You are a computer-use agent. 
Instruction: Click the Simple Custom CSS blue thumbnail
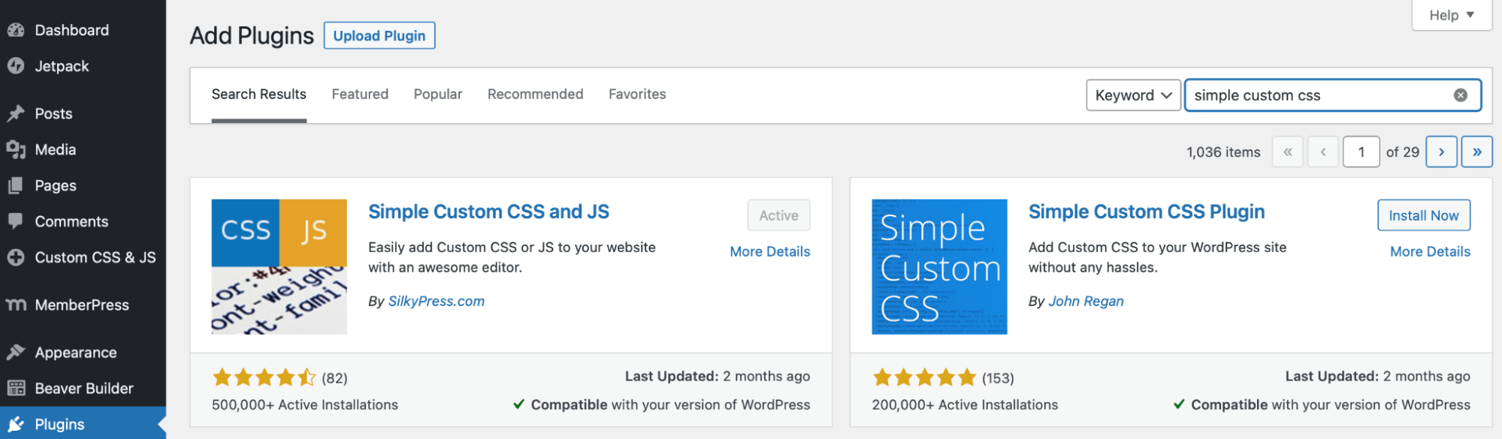click(x=939, y=266)
